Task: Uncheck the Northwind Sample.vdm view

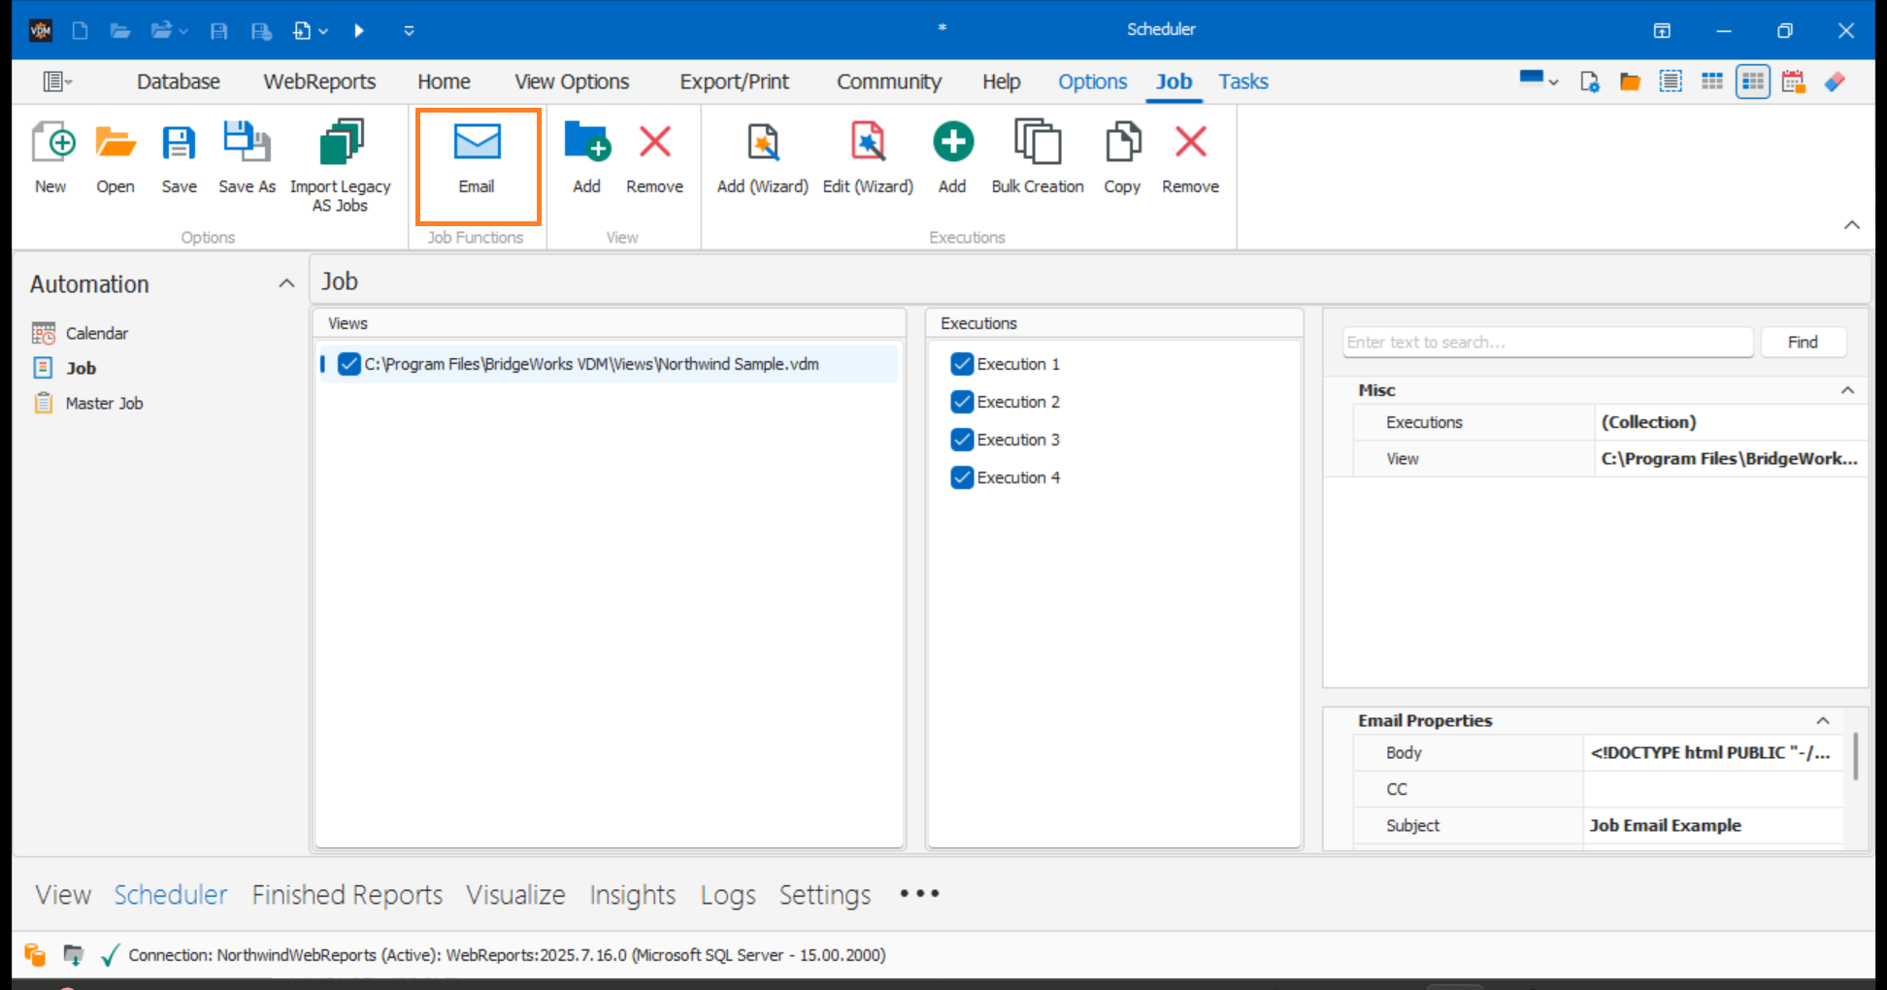Action: click(x=349, y=364)
